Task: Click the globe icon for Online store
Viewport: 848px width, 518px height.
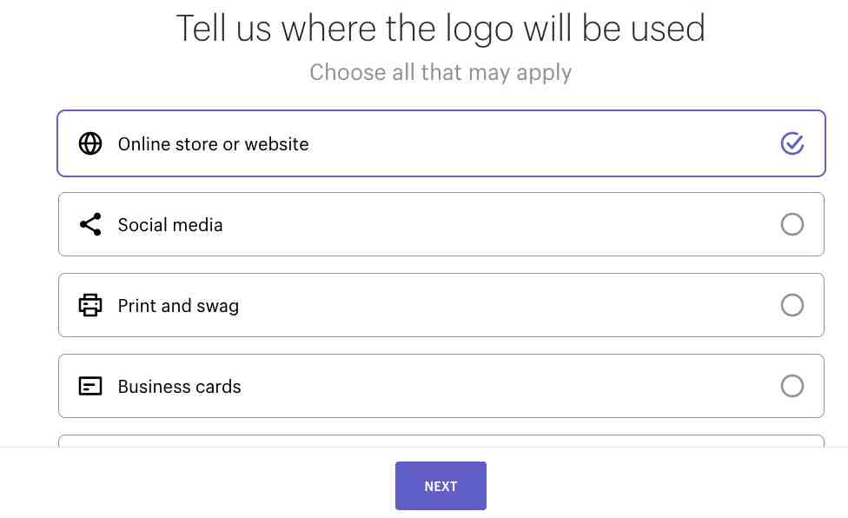Action: click(90, 143)
